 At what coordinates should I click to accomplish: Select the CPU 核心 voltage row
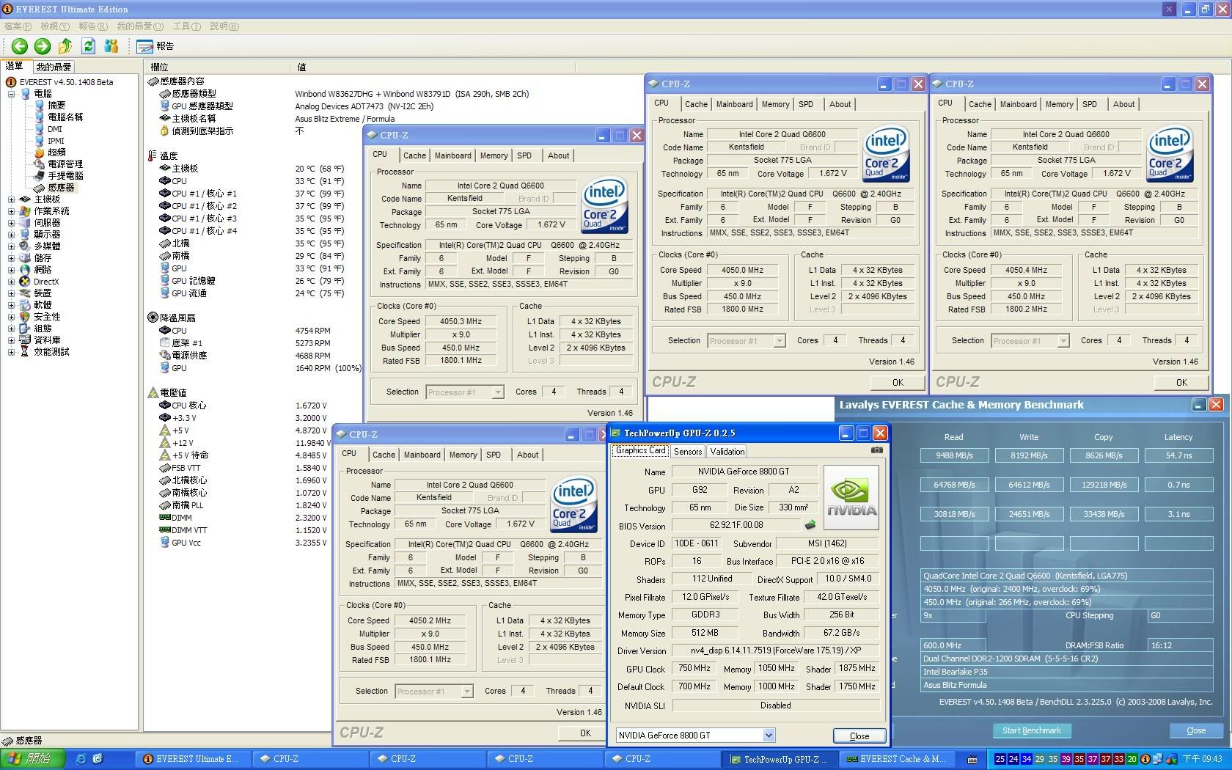(243, 406)
